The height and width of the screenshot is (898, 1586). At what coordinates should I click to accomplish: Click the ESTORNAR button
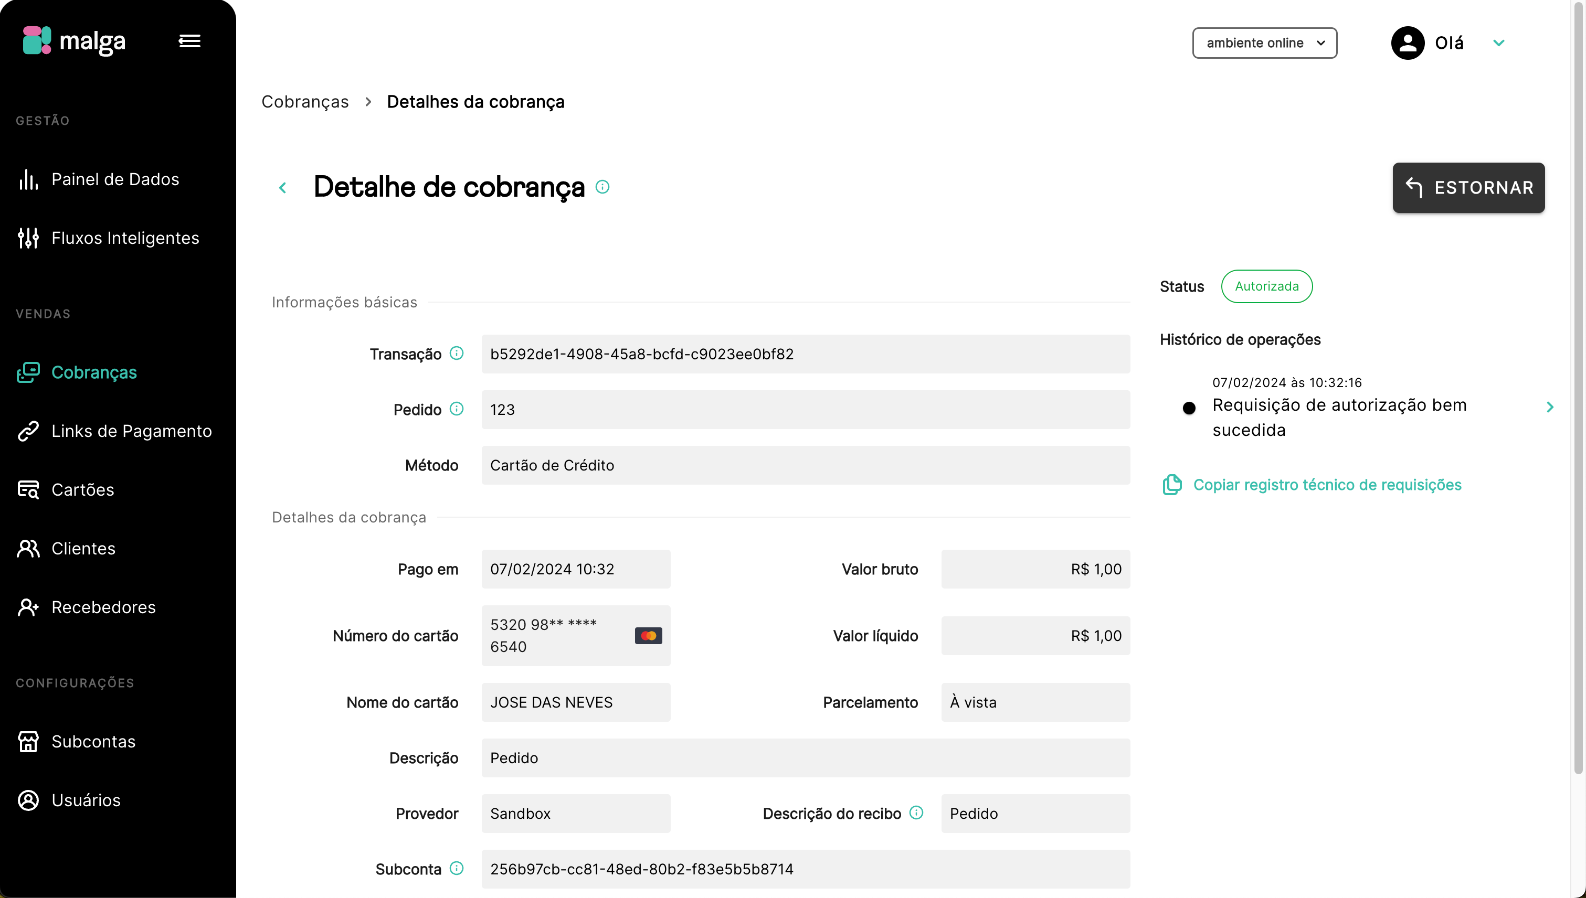pos(1468,187)
